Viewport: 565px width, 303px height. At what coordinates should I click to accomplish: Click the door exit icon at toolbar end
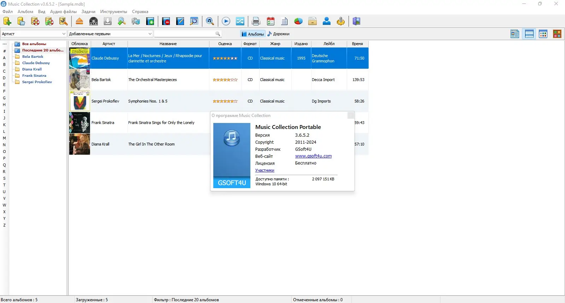[357, 21]
